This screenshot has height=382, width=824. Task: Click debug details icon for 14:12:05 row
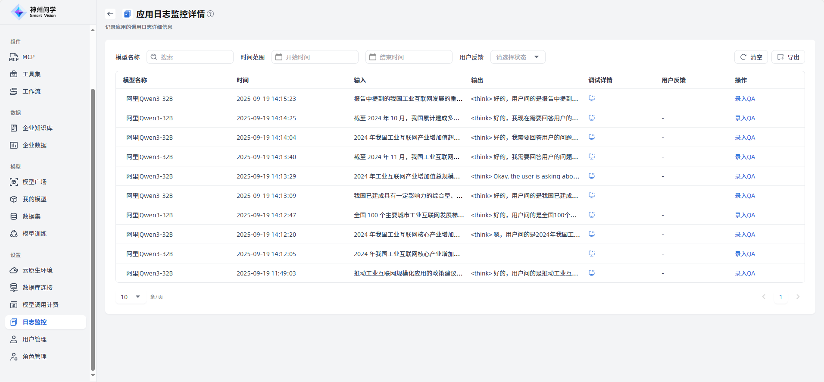coord(592,254)
